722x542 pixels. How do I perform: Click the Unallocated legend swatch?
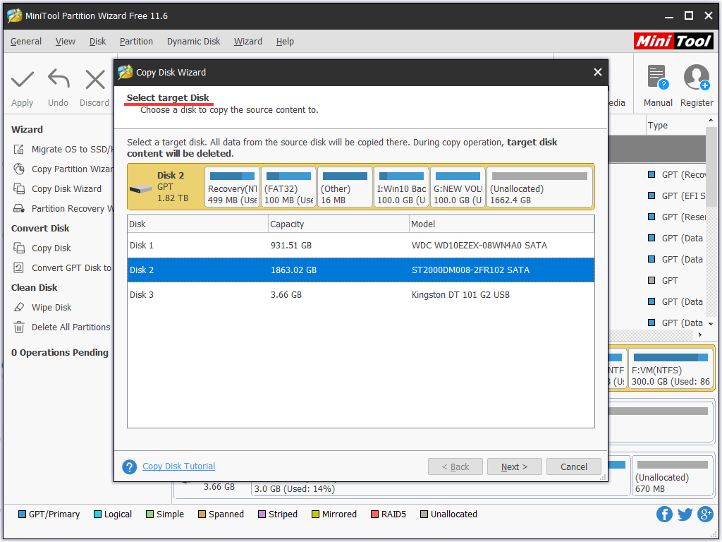click(424, 514)
